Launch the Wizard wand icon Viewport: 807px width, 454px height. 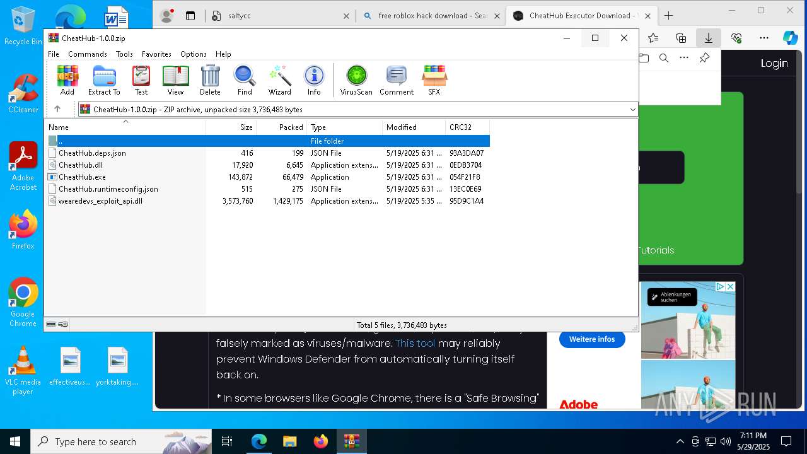click(x=280, y=80)
